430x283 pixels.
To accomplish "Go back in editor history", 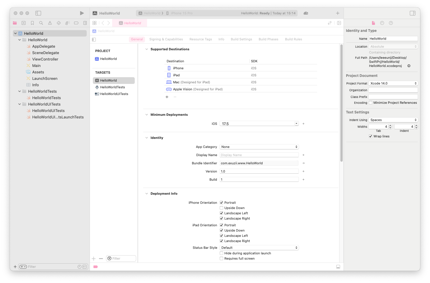I will coord(103,23).
